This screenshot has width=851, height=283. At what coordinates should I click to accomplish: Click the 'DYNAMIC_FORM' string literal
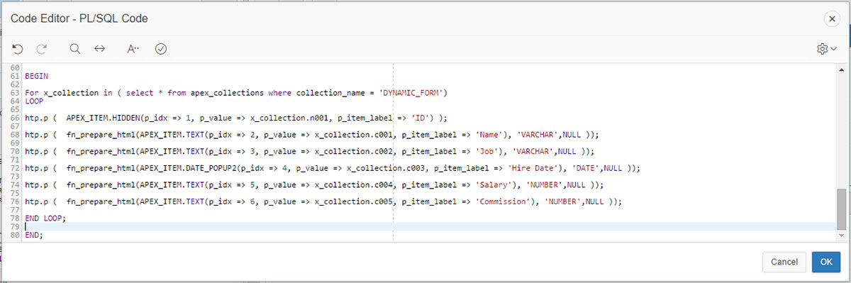tap(414, 93)
